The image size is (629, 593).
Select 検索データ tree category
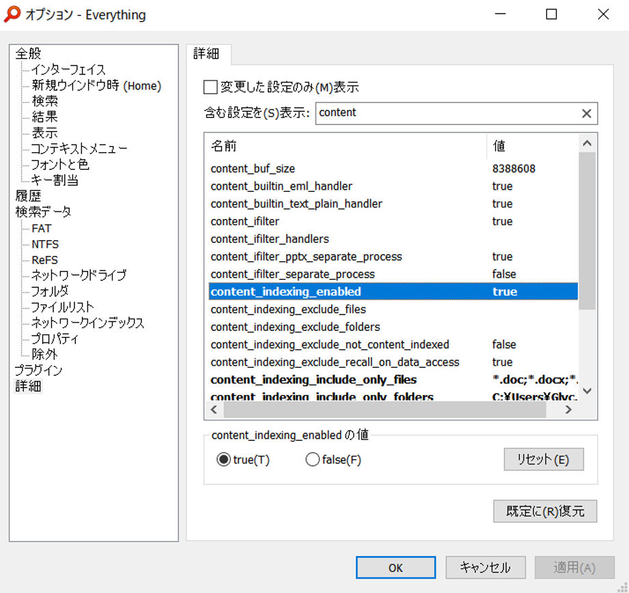point(43,212)
